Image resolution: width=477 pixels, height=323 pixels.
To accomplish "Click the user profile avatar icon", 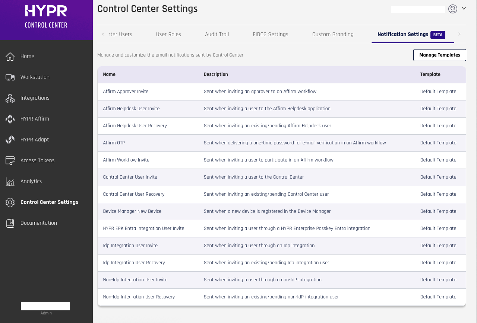I will click(453, 9).
